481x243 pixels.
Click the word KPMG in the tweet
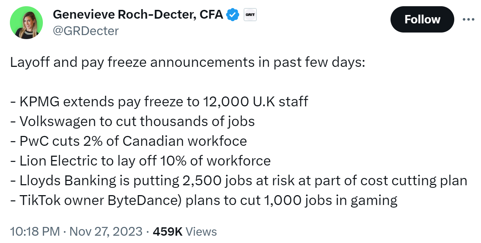tap(40, 101)
